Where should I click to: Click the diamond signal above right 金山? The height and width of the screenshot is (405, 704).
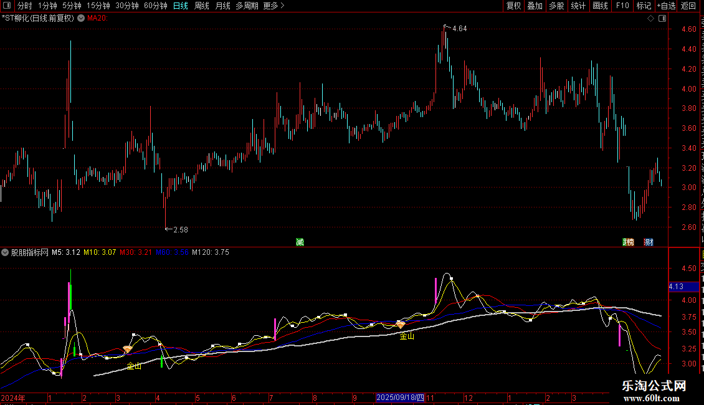click(x=401, y=324)
